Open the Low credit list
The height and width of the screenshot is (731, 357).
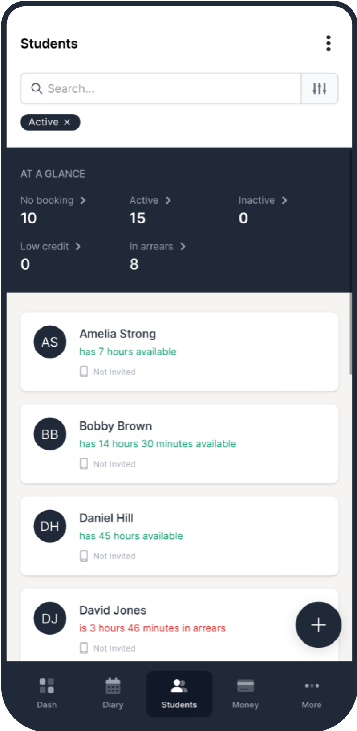click(x=51, y=247)
